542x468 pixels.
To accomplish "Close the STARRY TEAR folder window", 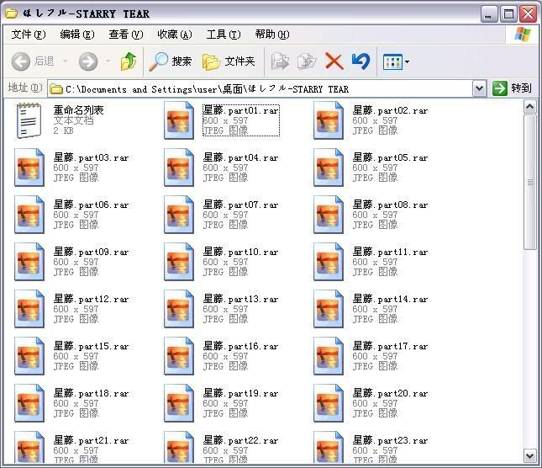I will [529, 14].
